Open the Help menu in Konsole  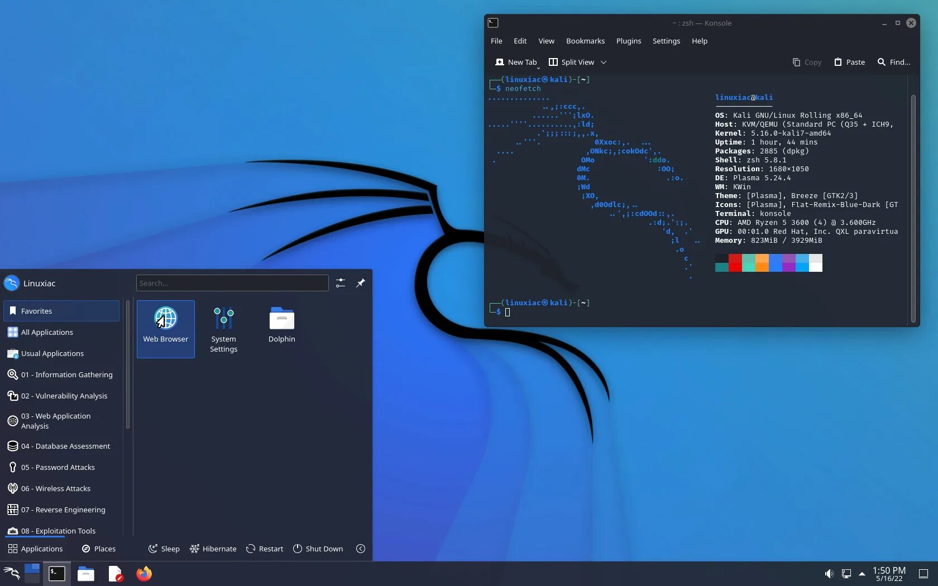[x=700, y=41]
